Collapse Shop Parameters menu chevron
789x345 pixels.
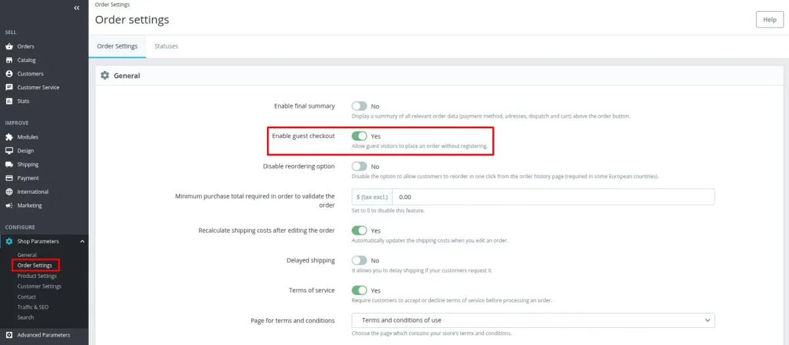point(82,241)
